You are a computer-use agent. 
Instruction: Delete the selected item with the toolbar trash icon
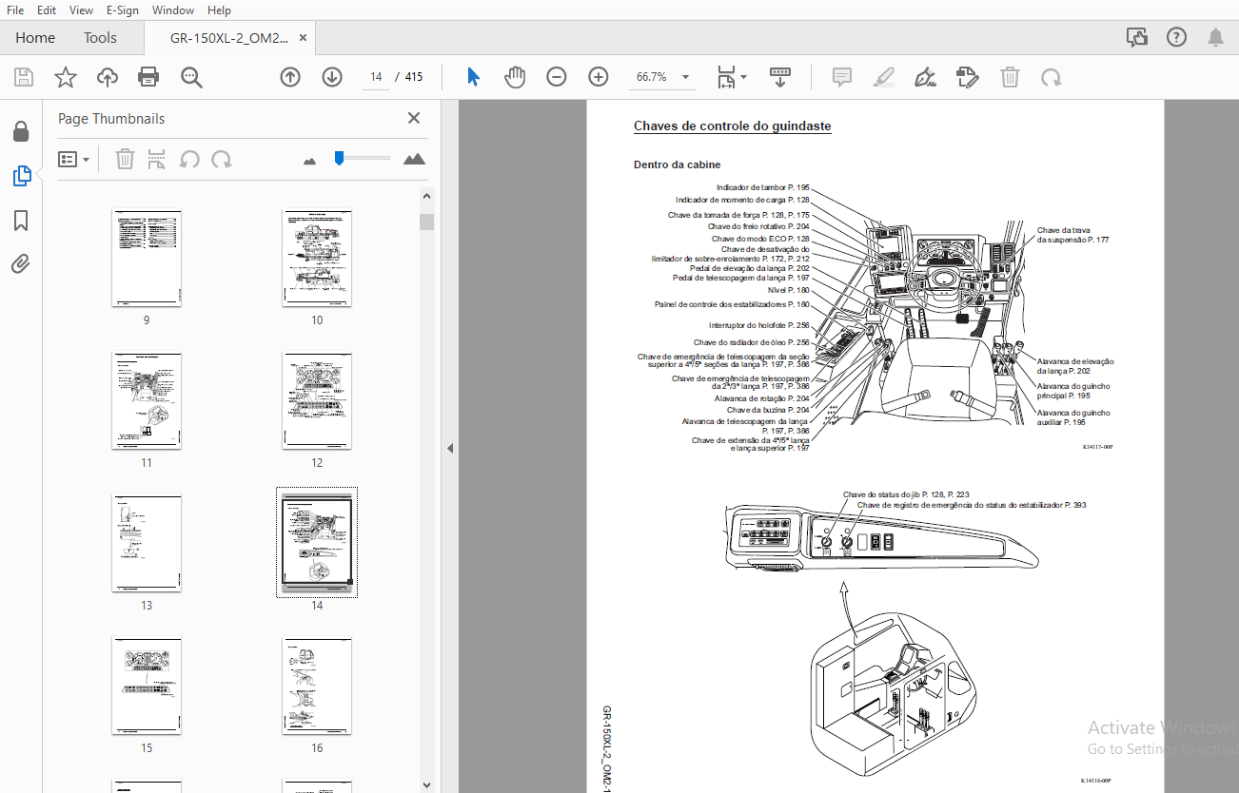pos(1011,77)
